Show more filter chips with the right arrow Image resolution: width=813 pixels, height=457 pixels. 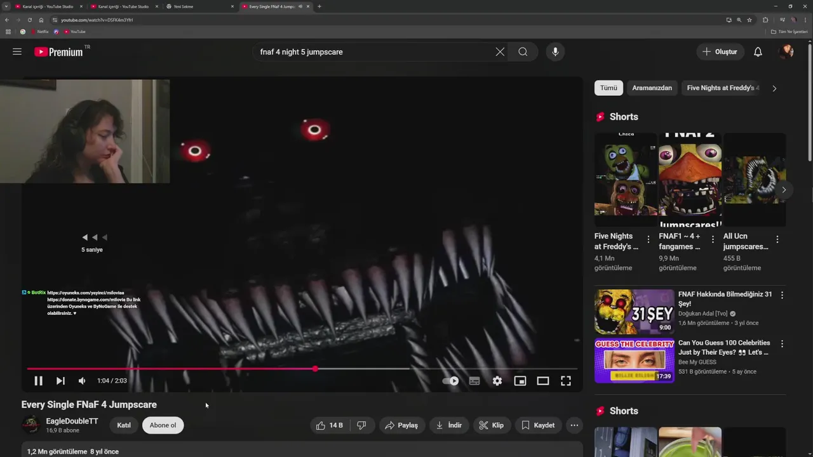pyautogui.click(x=774, y=88)
